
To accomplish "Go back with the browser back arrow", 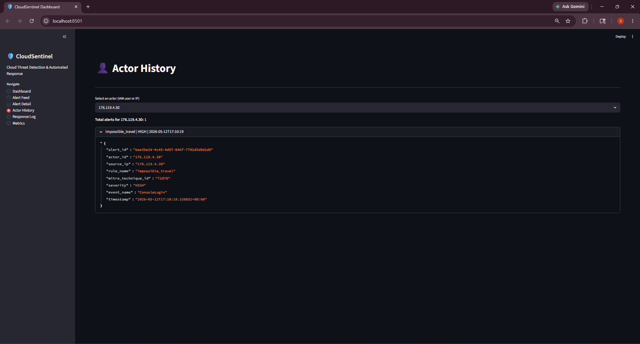I will coord(8,21).
